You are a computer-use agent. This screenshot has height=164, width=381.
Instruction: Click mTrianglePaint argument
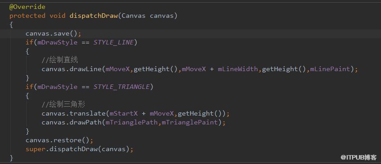(x=190, y=123)
